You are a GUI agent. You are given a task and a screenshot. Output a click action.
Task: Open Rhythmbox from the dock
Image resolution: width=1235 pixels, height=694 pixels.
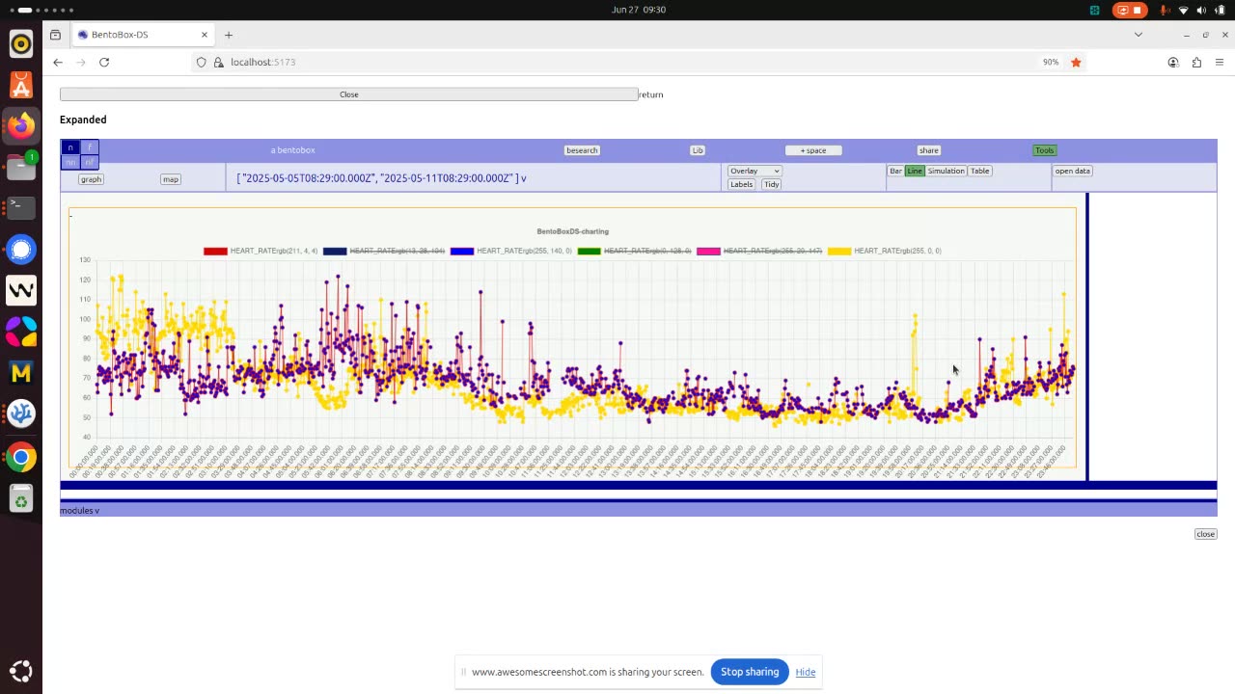click(21, 43)
